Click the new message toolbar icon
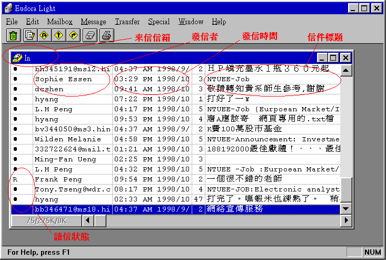This screenshot has height=260, width=386. point(30,35)
